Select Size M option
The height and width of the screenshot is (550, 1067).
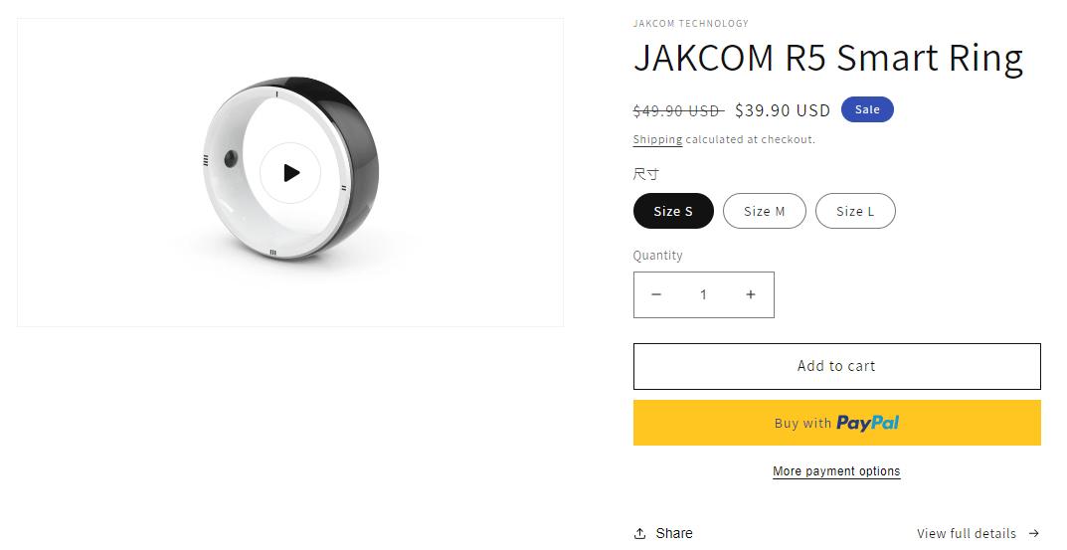[764, 211]
